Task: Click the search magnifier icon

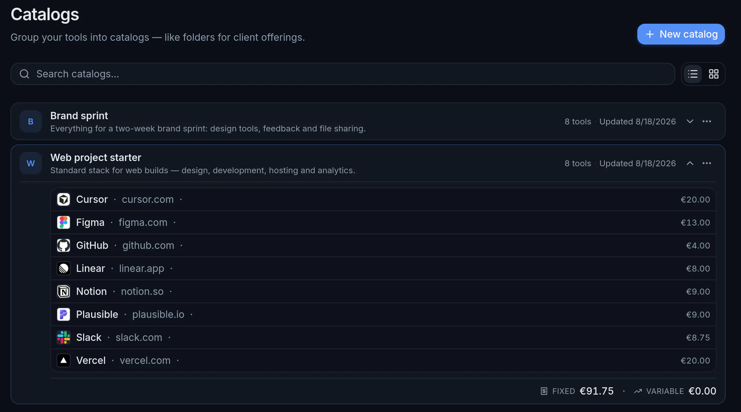Action: click(24, 74)
